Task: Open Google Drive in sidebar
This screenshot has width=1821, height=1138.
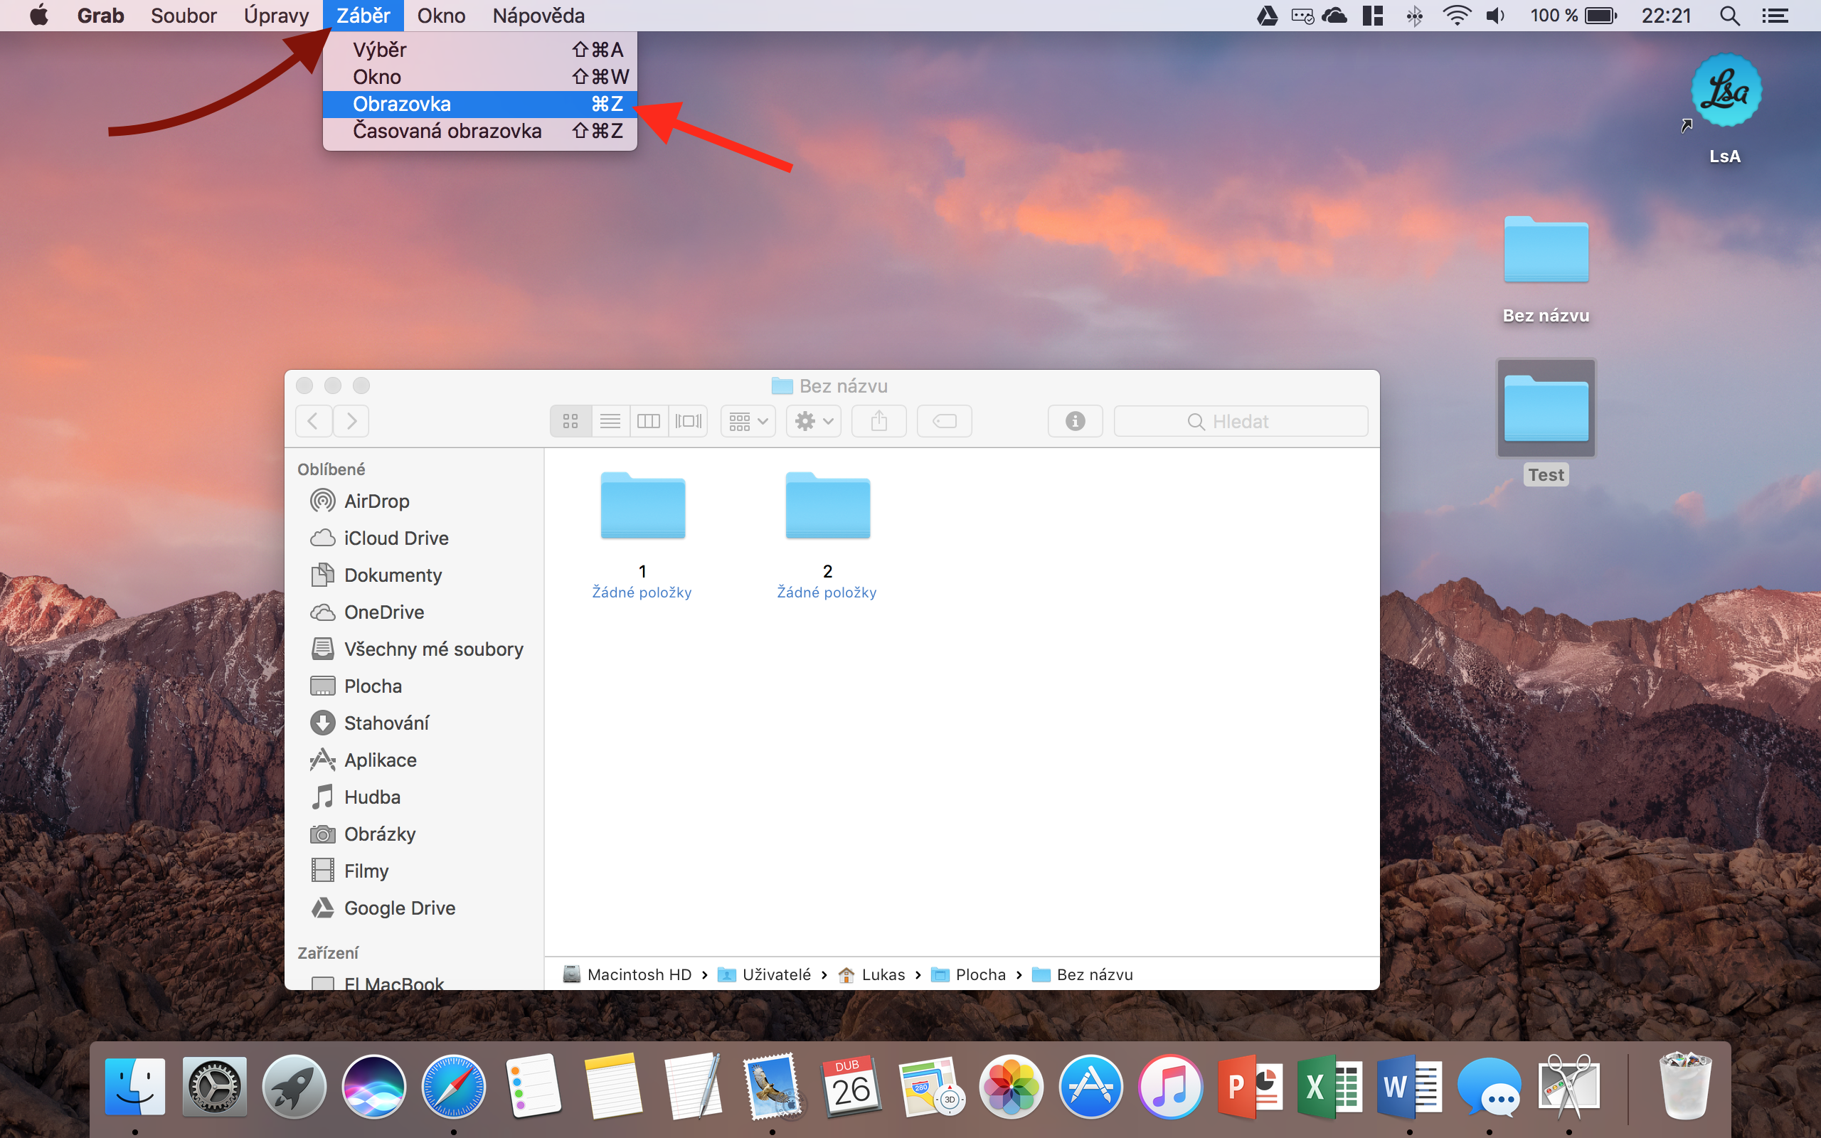Action: click(x=399, y=908)
